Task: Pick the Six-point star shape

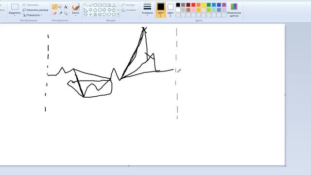Action: click(x=100, y=15)
